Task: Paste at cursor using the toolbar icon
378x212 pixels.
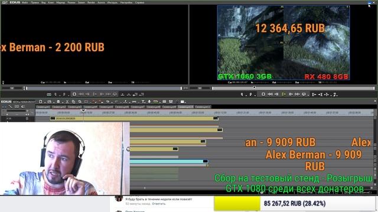Action: coord(80,101)
